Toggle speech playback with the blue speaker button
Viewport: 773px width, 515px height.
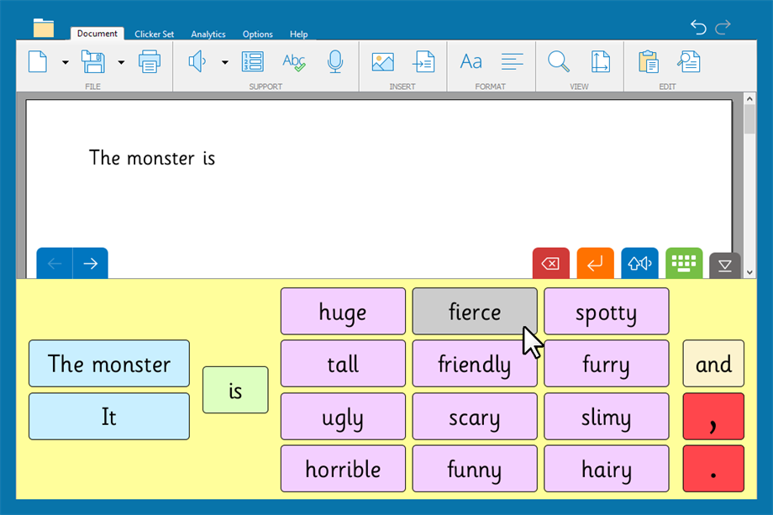point(639,263)
